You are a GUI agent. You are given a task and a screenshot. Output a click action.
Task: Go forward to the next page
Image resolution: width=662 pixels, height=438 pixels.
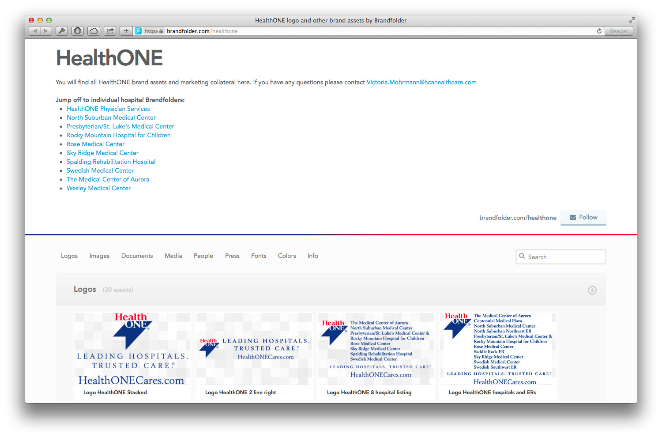[46, 31]
